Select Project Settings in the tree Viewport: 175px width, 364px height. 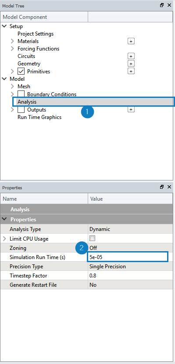pos(36,34)
